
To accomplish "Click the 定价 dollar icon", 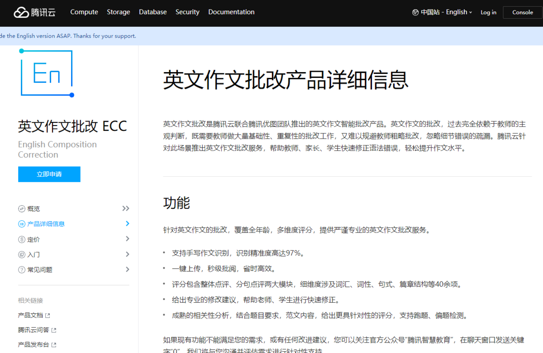I will pyautogui.click(x=22, y=239).
